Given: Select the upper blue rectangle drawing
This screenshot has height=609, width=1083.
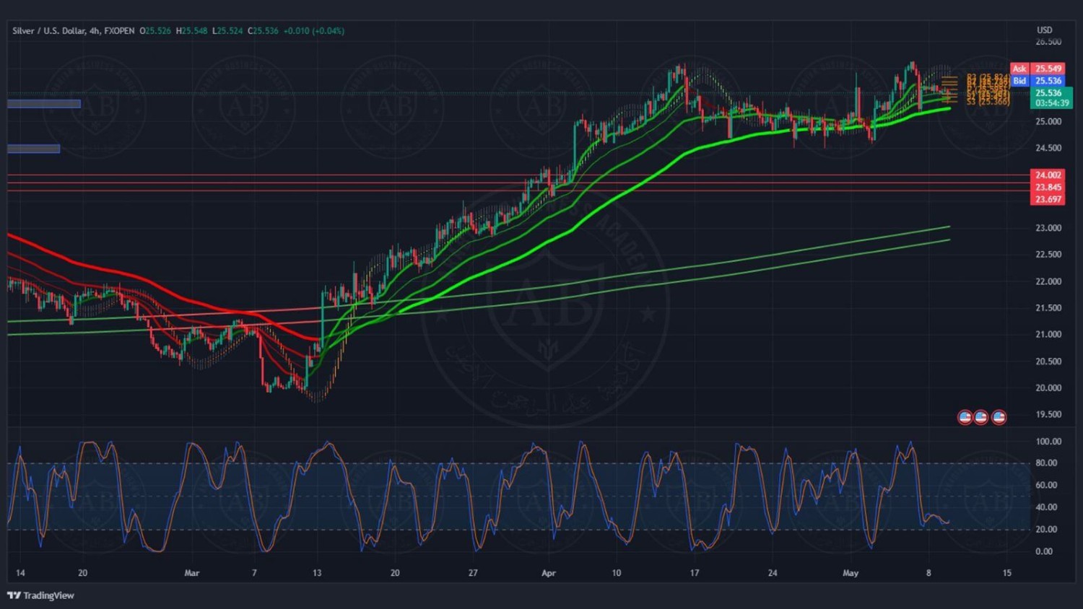Looking at the screenshot, I should tap(44, 104).
